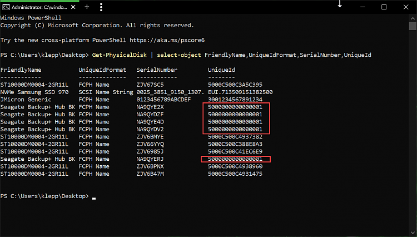The height and width of the screenshot is (237, 417).
Task: Click serial number ZJV6BPNX
Action: pyautogui.click(x=150, y=167)
